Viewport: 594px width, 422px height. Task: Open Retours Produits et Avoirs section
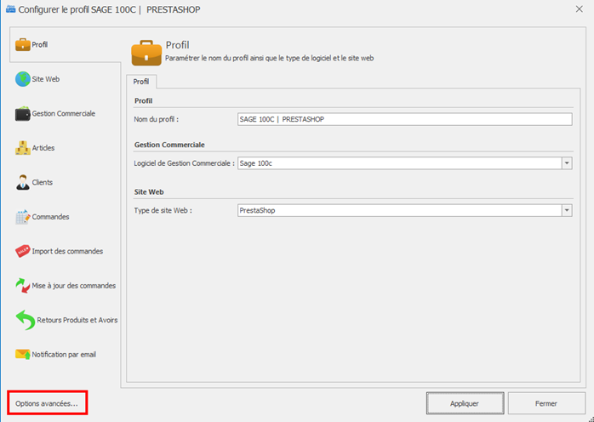(x=77, y=320)
